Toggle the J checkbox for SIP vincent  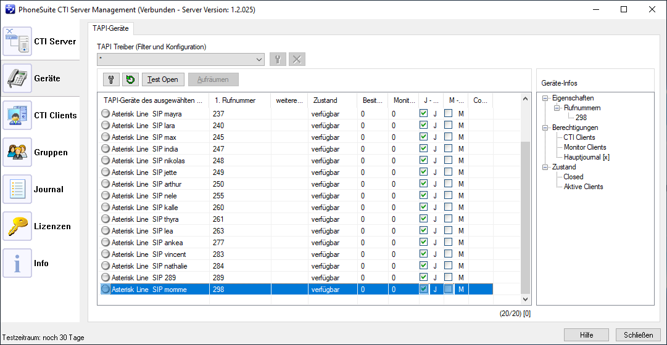(x=423, y=254)
